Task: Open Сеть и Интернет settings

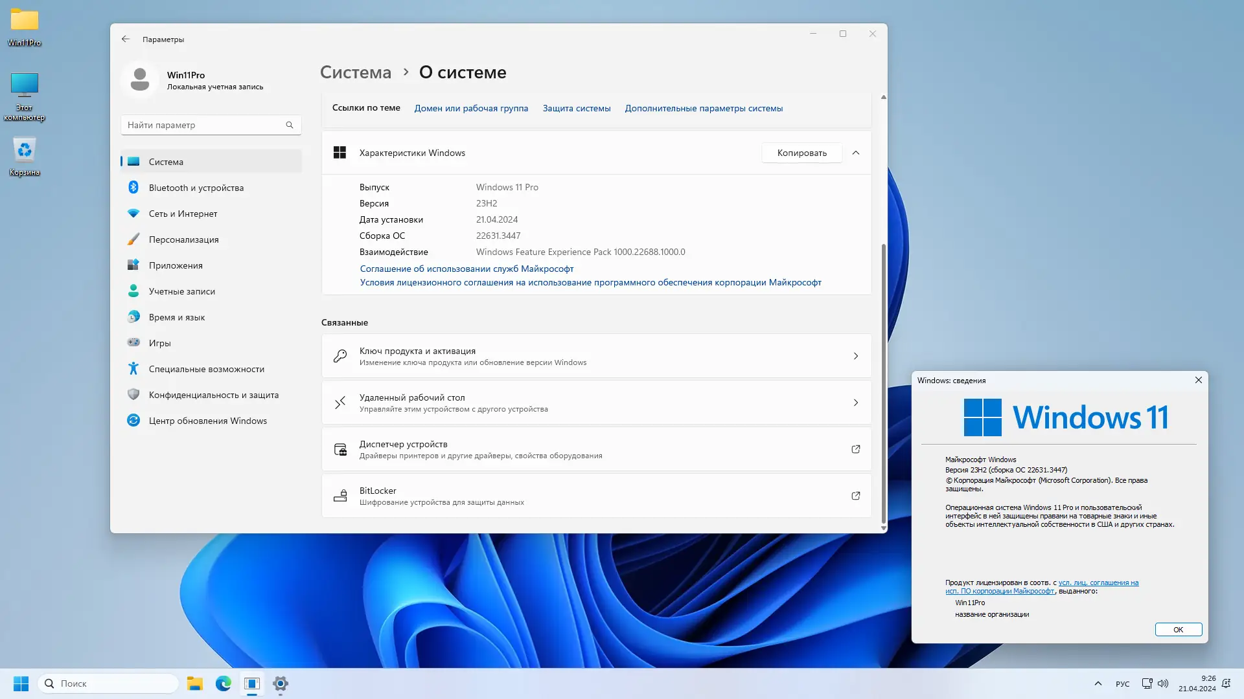Action: [183, 214]
